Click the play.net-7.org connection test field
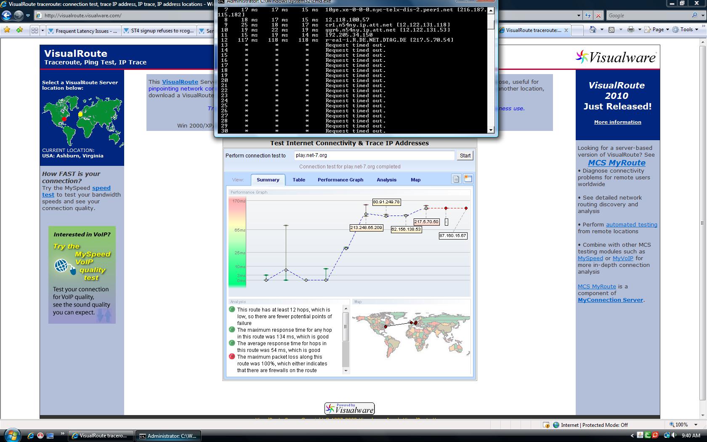Screen dimensions: 707x442 [x=374, y=155]
